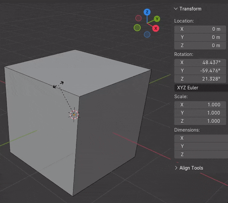The width and height of the screenshot is (228, 203).
Task: Click the Dimensions Y field
Action: [x=201, y=146]
